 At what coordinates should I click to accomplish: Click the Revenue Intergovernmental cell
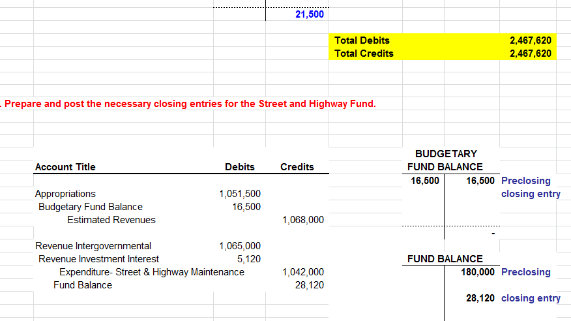pyautogui.click(x=93, y=246)
